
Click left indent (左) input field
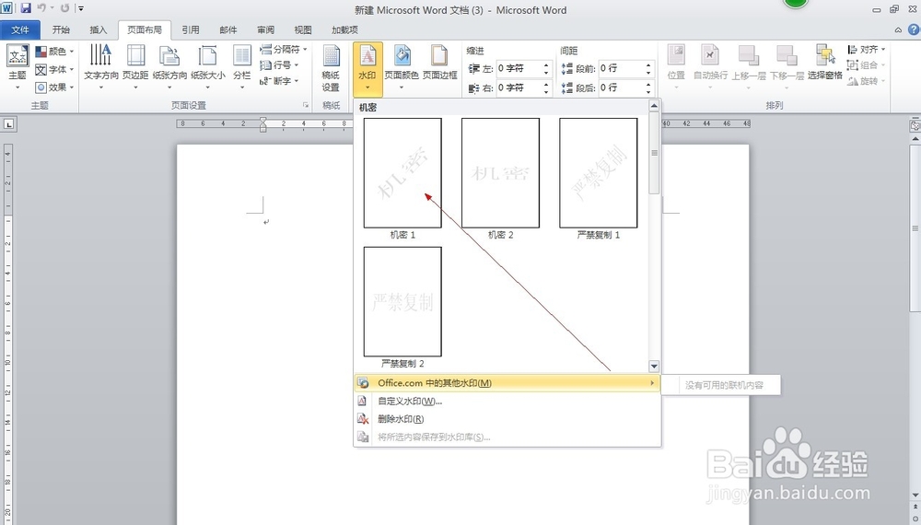(519, 69)
